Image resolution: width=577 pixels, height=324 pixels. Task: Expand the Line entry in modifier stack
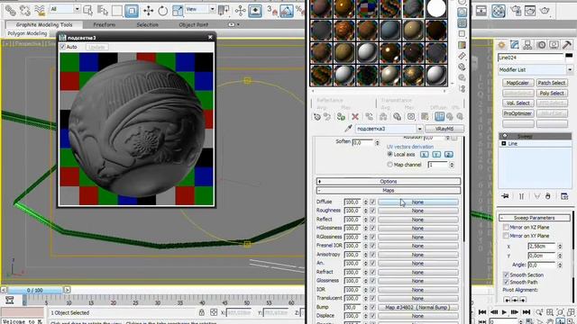pyautogui.click(x=504, y=144)
